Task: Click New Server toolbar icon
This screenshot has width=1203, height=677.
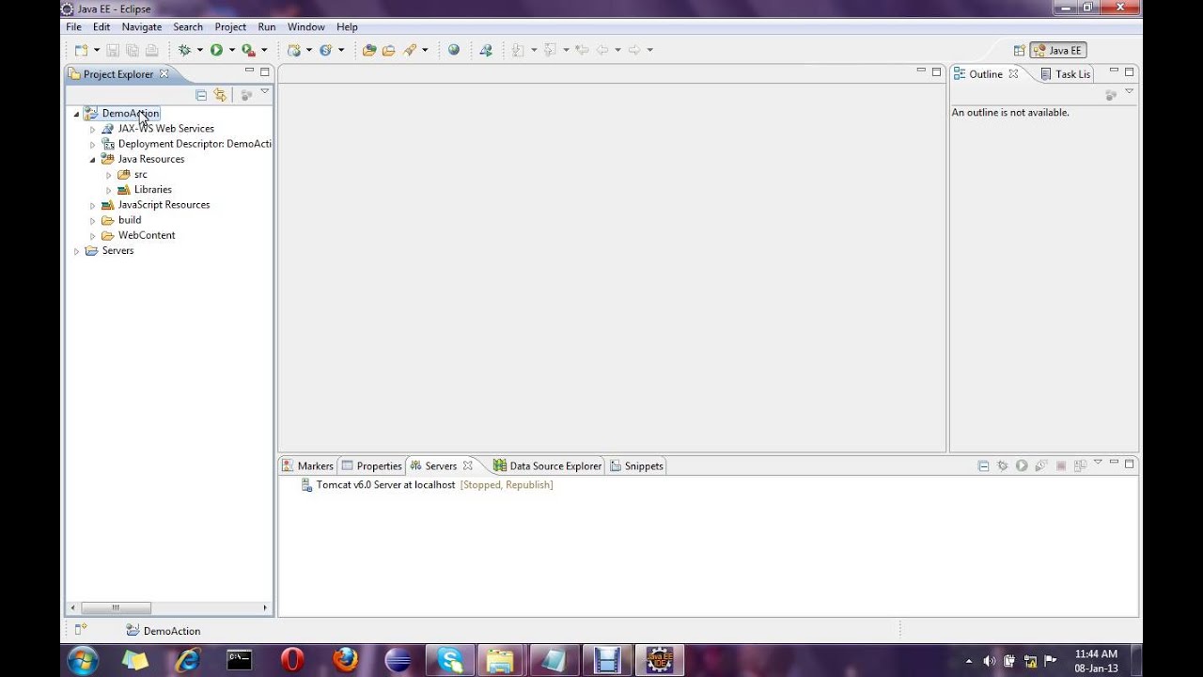Action: pos(294,50)
